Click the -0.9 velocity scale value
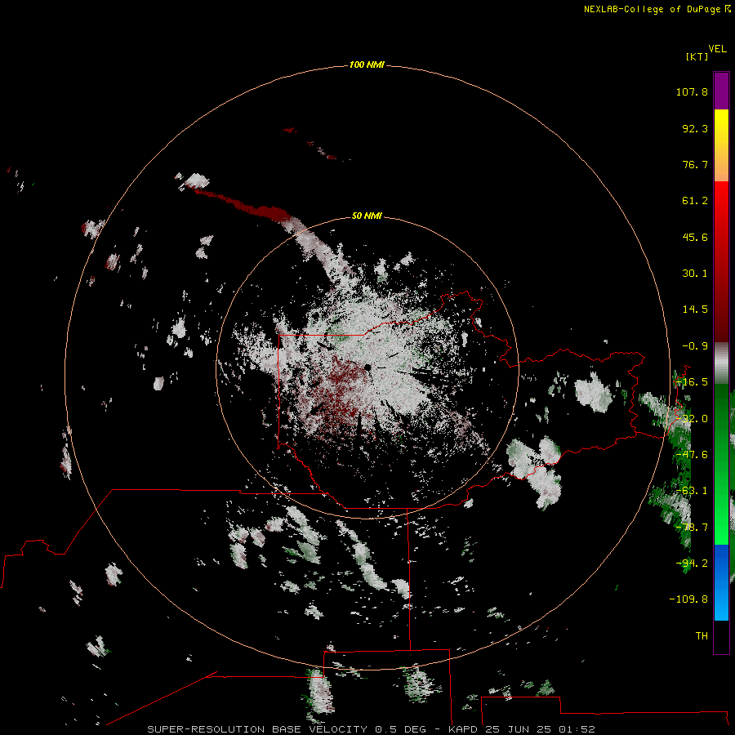 pyautogui.click(x=695, y=346)
